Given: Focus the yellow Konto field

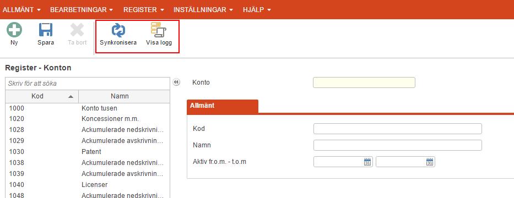Looking at the screenshot, I should tap(364, 82).
